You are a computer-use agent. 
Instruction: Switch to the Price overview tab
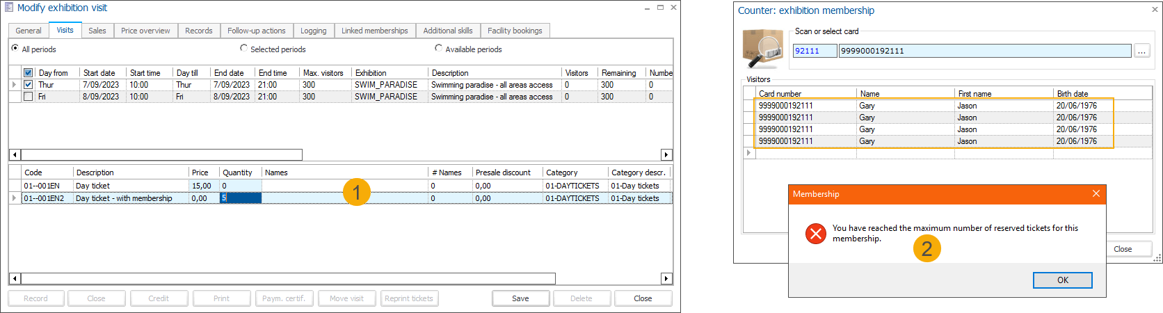145,31
